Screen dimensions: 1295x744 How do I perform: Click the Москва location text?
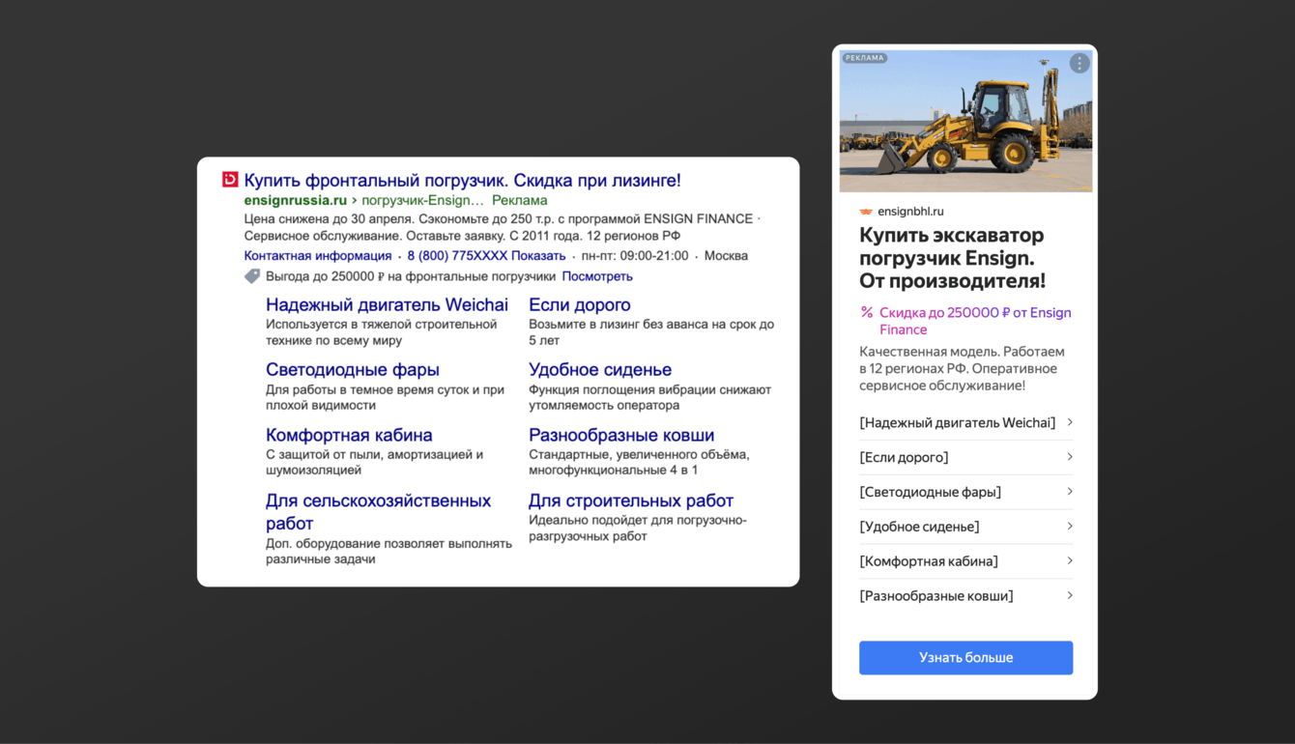tap(726, 256)
